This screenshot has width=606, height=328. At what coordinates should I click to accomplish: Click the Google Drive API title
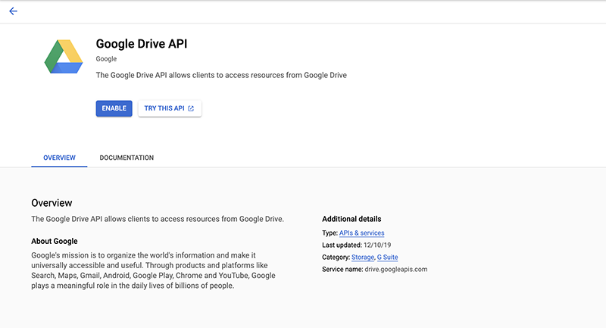142,44
